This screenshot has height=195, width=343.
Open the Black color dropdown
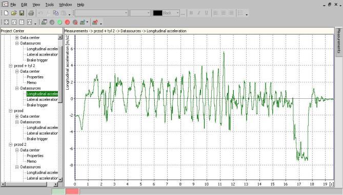point(177,13)
